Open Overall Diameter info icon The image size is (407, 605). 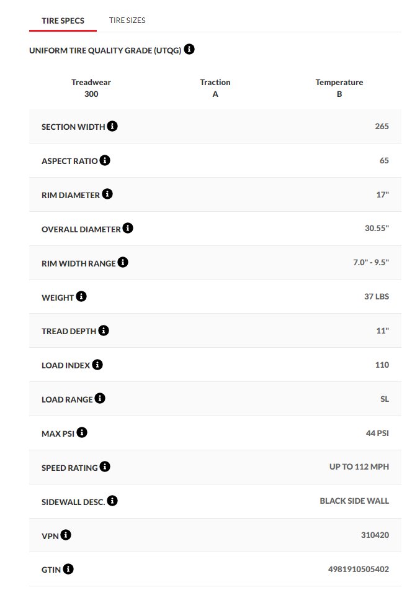(x=128, y=228)
